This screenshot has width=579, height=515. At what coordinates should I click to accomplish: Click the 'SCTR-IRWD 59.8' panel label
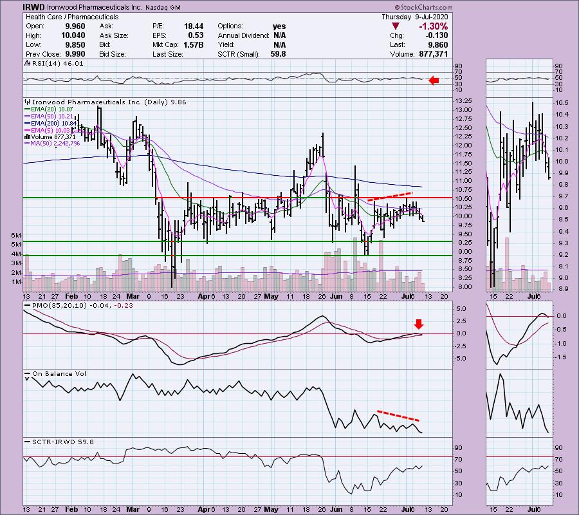[x=63, y=442]
